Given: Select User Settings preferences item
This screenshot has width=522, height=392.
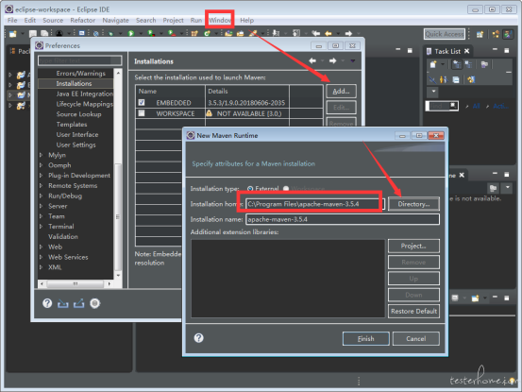Looking at the screenshot, I should (x=76, y=145).
